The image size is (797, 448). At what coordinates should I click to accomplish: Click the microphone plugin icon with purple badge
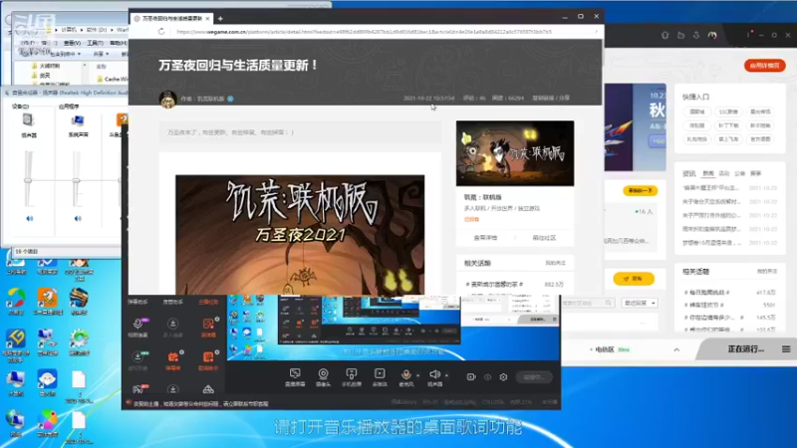pos(138,324)
